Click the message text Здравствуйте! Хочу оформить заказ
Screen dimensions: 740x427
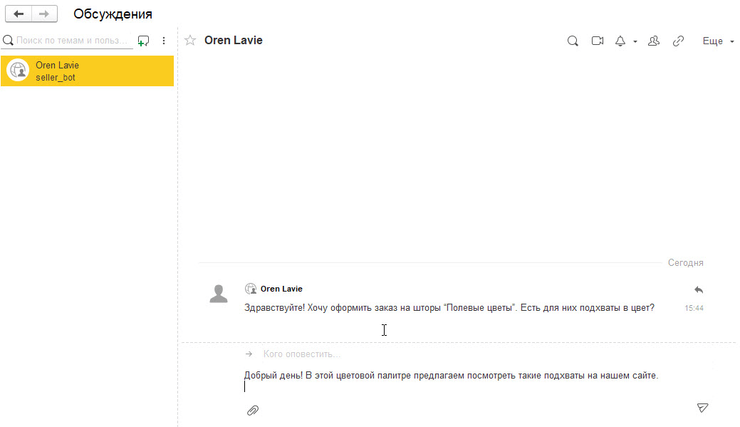[x=449, y=308]
